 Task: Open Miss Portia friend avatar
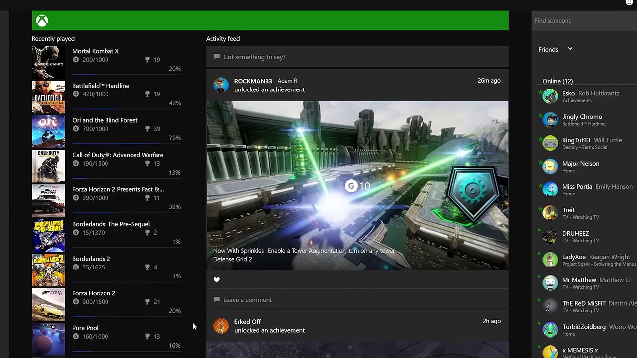(x=550, y=189)
